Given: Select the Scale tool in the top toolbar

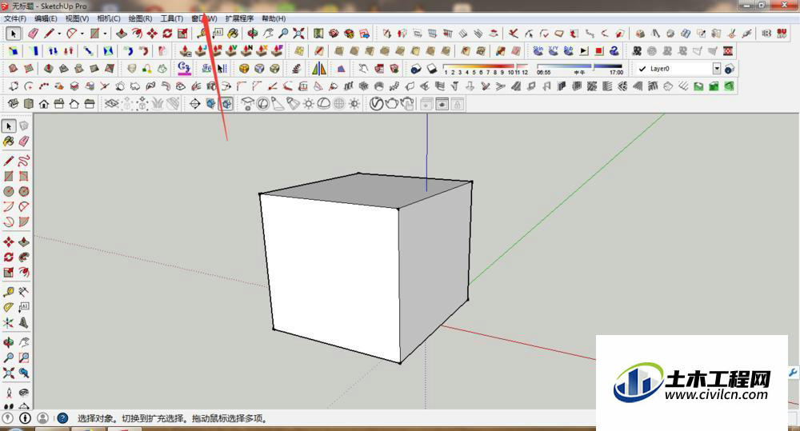Looking at the screenshot, I should [182, 34].
